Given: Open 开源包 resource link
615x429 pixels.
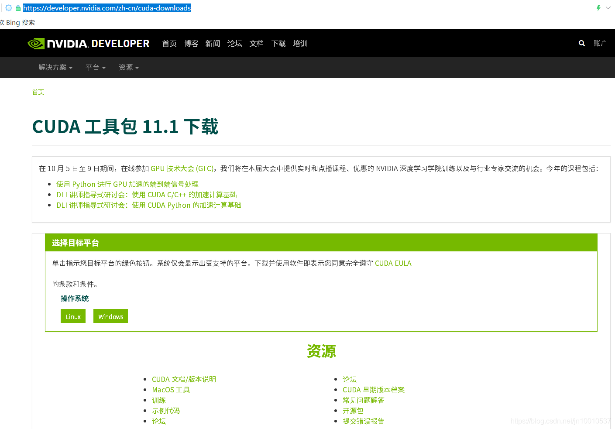Looking at the screenshot, I should point(353,411).
